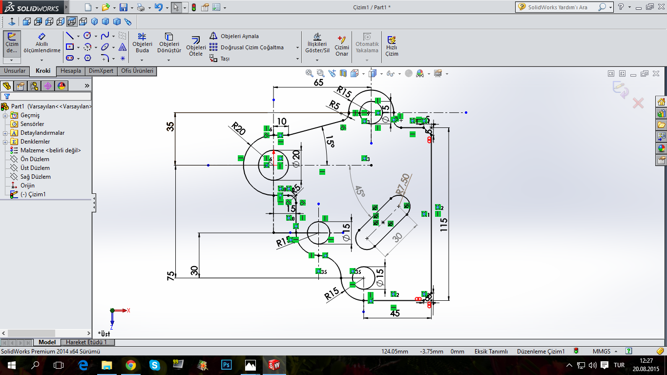This screenshot has height=375, width=667.
Task: Select the Corner Rectangle sketch tool
Action: (x=70, y=47)
